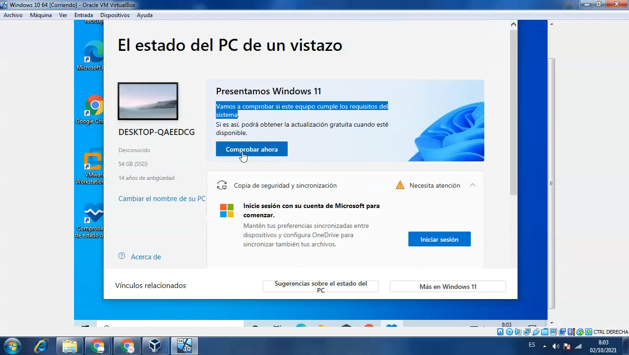The height and width of the screenshot is (355, 629).
Task: Open Microsoft Edge from the taskbar
Action: (x=41, y=345)
